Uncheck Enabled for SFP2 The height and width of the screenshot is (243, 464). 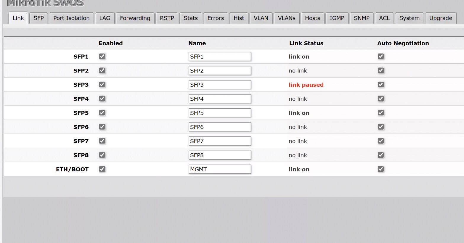point(102,70)
